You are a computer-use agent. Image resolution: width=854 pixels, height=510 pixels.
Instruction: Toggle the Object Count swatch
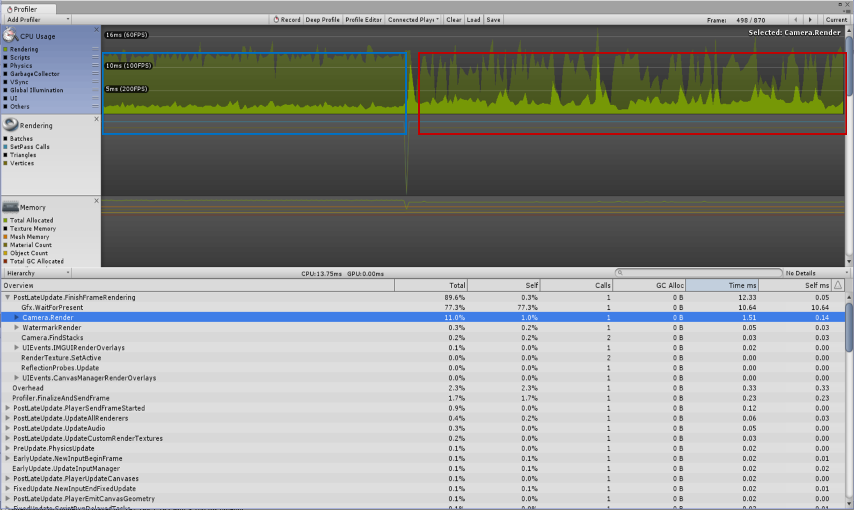(5, 253)
